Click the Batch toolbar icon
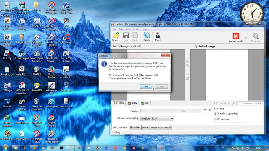269x151 pixels. (147, 35)
